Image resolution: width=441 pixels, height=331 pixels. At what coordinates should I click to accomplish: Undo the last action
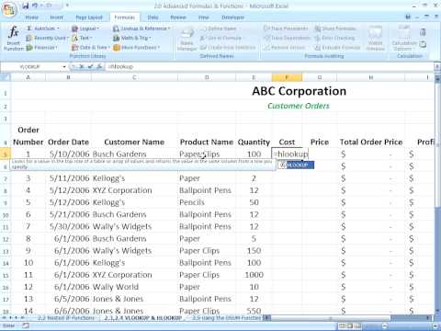36,6
